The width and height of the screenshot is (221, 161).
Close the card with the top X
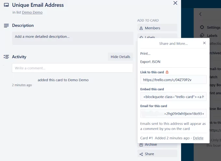(x=175, y=3)
